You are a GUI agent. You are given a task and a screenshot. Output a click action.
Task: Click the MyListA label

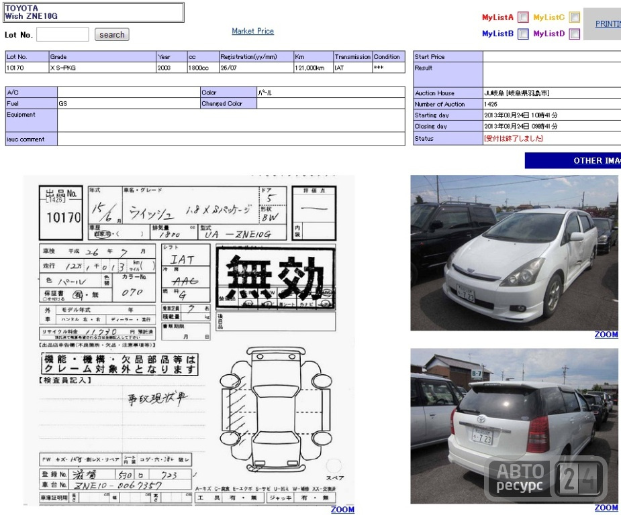point(497,17)
